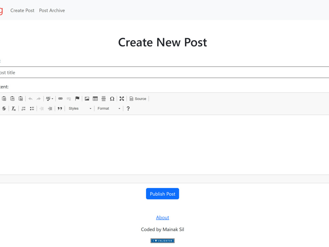Image resolution: width=329 pixels, height=247 pixels.
Task: Apply block quote formatting
Action: pos(60,108)
